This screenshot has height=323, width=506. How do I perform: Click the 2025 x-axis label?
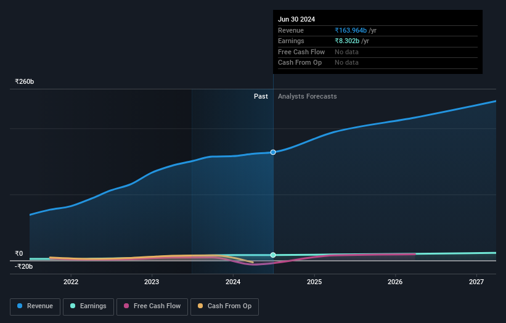tap(314, 282)
